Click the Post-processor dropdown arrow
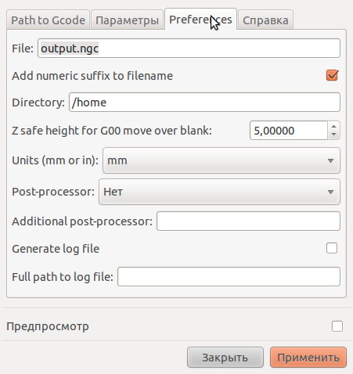 pyautogui.click(x=330, y=192)
